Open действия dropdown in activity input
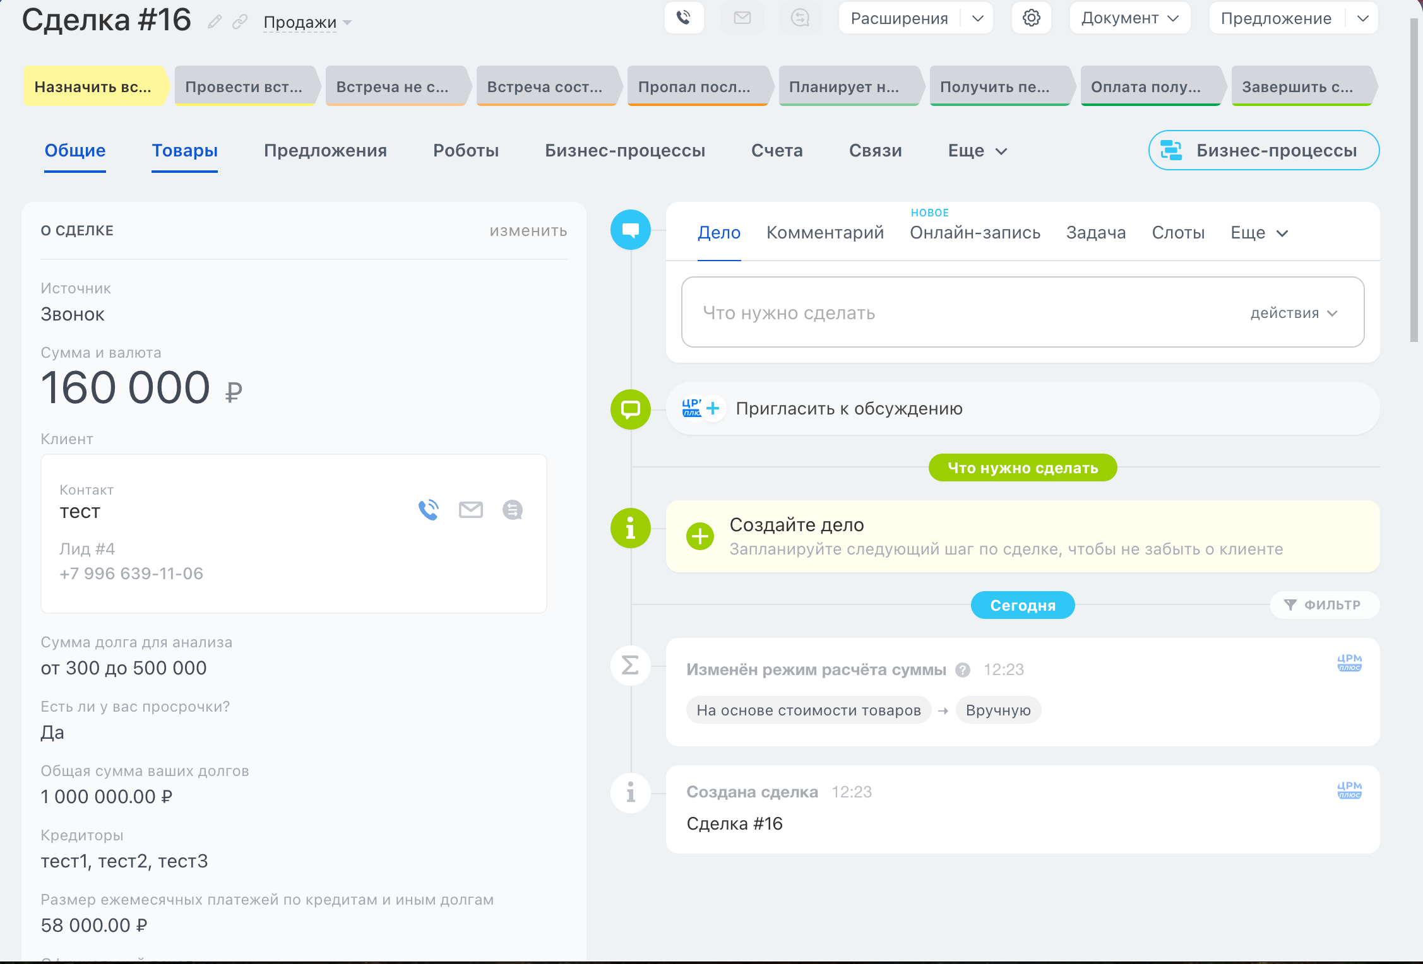The image size is (1423, 964). tap(1293, 314)
